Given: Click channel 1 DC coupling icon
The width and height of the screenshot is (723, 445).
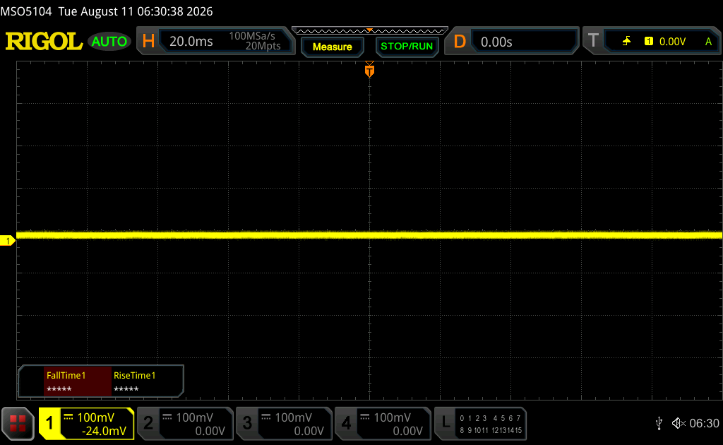Looking at the screenshot, I should pos(68,417).
